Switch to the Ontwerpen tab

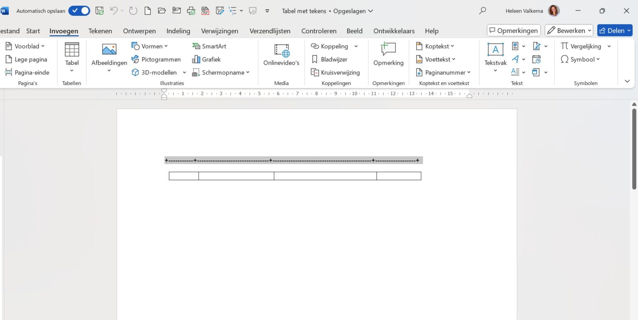[x=139, y=31]
